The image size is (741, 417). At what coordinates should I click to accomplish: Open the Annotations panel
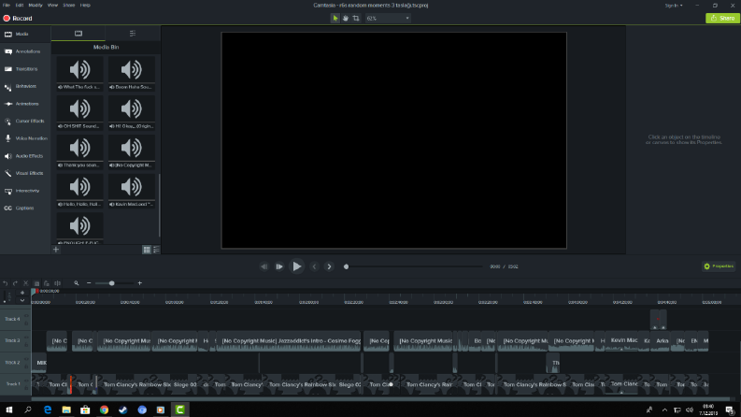point(25,51)
